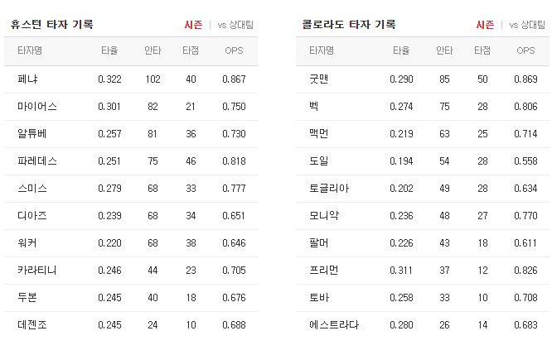
Task: Open batter 에스트라다 row
Action: (x=423, y=325)
